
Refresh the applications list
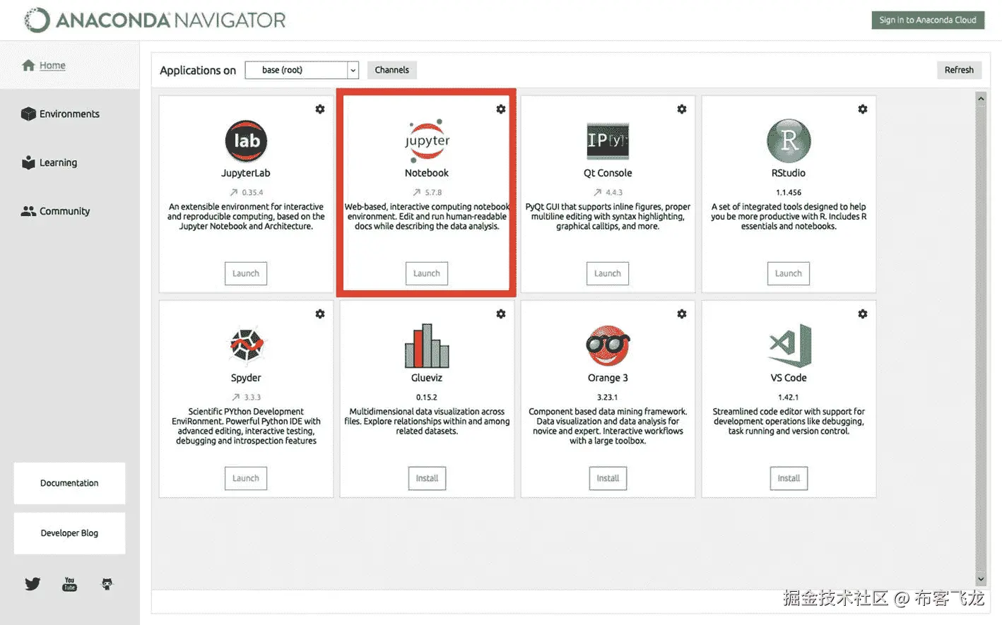click(x=959, y=70)
